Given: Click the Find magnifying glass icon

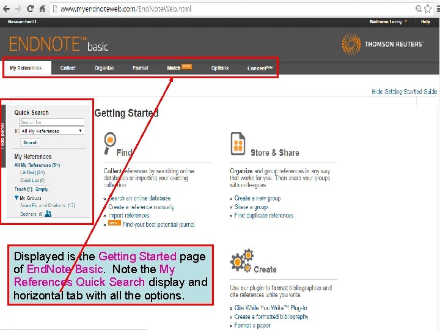Looking at the screenshot, I should [110, 143].
